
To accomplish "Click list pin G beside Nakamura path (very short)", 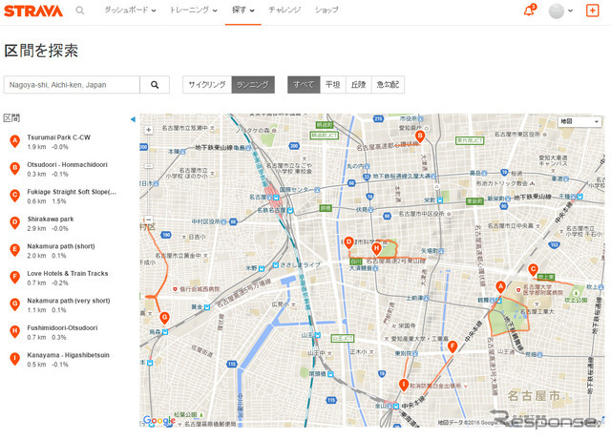I will tap(15, 304).
